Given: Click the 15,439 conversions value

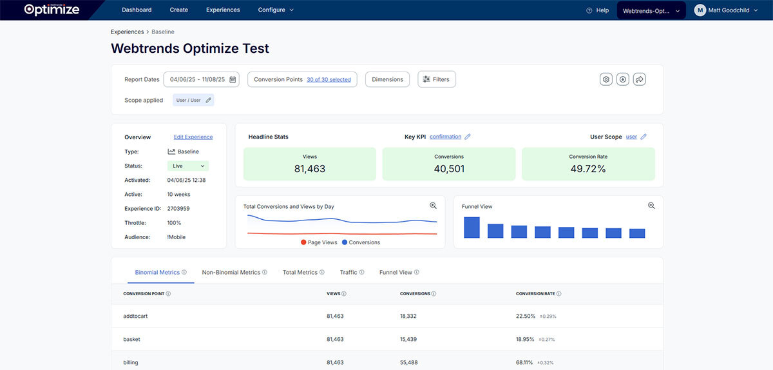Looking at the screenshot, I should (x=408, y=339).
